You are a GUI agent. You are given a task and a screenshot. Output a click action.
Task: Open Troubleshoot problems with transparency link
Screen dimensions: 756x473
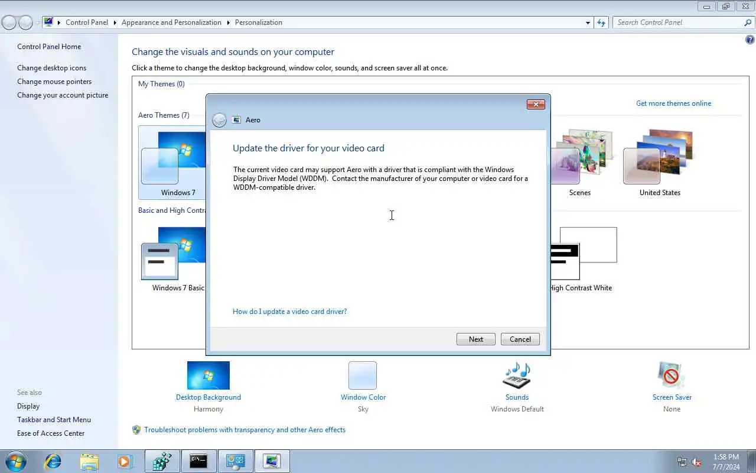(245, 430)
